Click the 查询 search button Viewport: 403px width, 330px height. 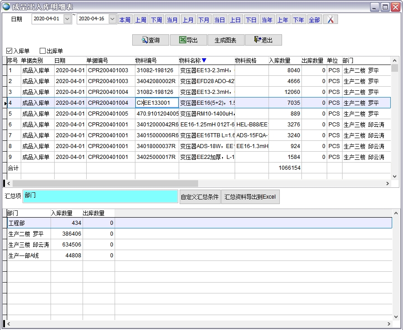pyautogui.click(x=151, y=40)
